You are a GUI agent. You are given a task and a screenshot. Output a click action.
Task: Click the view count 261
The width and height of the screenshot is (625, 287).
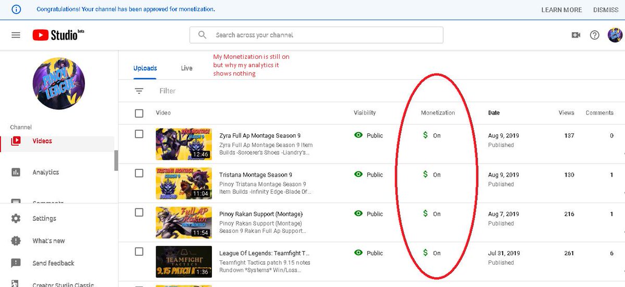pyautogui.click(x=569, y=253)
